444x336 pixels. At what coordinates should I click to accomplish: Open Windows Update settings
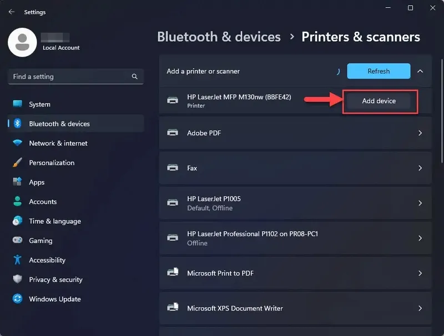pyautogui.click(x=54, y=299)
